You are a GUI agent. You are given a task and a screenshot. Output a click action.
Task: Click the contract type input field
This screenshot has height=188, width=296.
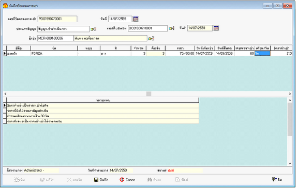(x=63, y=29)
